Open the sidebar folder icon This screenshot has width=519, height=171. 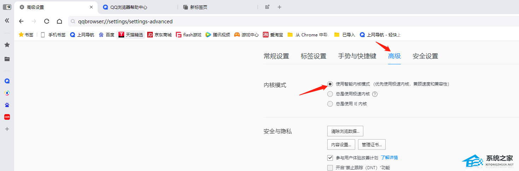(x=7, y=59)
